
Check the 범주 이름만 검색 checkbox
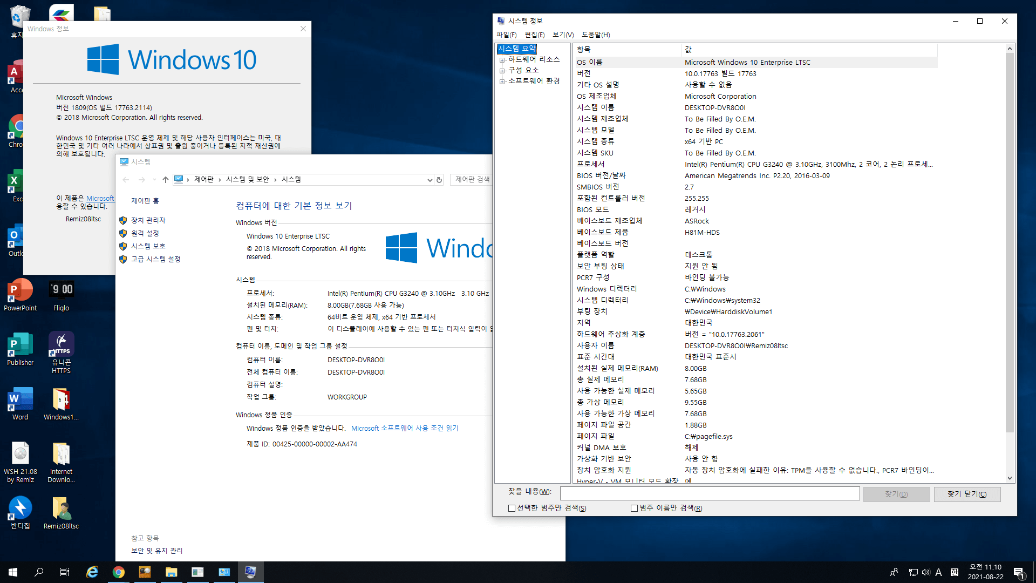(635, 509)
